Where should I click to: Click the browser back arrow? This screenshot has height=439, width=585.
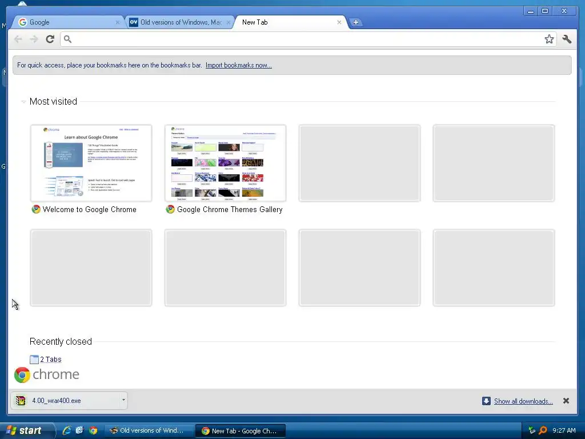click(18, 39)
